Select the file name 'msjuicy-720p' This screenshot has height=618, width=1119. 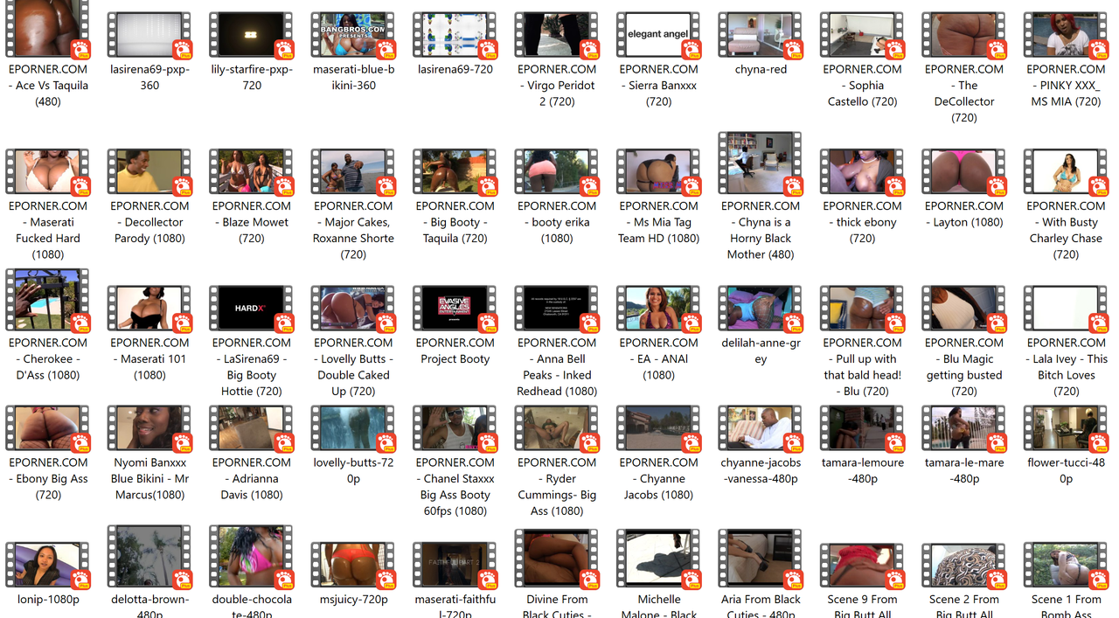353,600
